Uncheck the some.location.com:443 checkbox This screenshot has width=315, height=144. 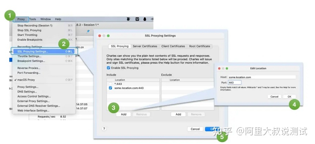[110, 88]
